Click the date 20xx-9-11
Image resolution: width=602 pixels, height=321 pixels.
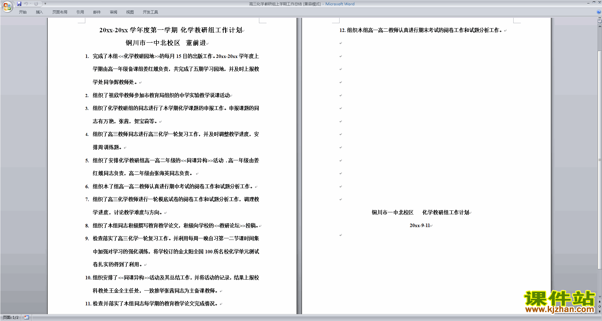point(420,225)
